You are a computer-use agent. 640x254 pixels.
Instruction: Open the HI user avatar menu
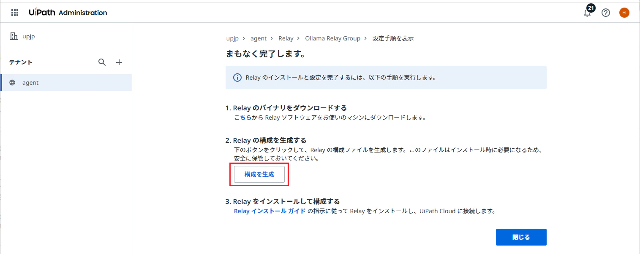624,13
